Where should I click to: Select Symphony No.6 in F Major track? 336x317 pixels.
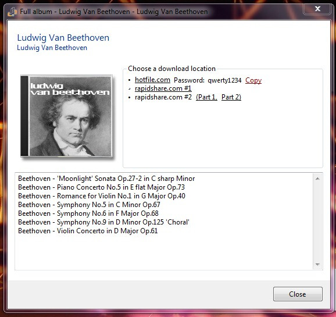88,213
